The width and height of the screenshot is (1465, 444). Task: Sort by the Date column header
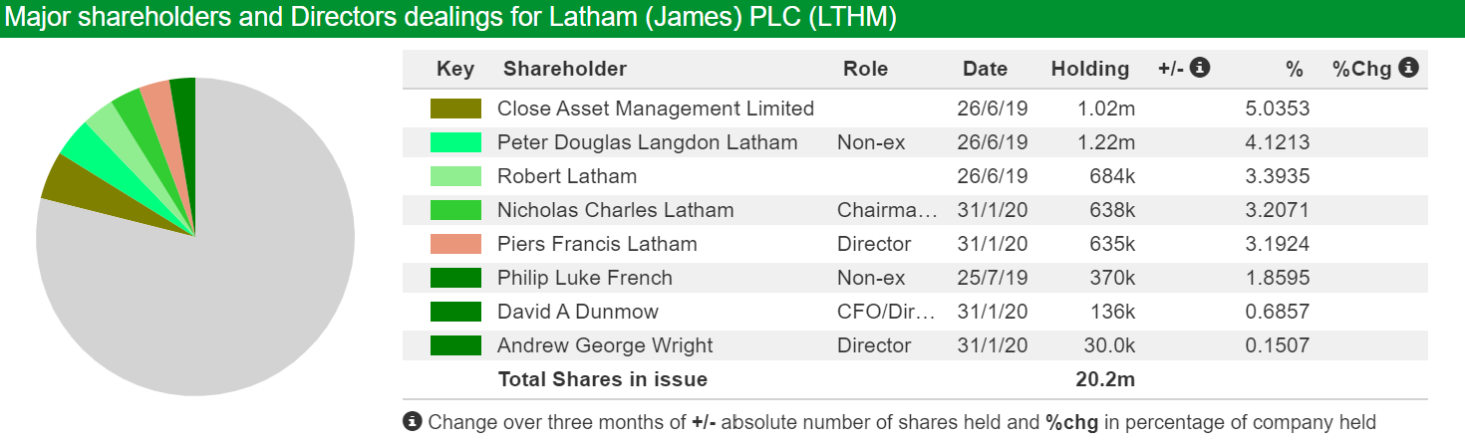tap(985, 69)
